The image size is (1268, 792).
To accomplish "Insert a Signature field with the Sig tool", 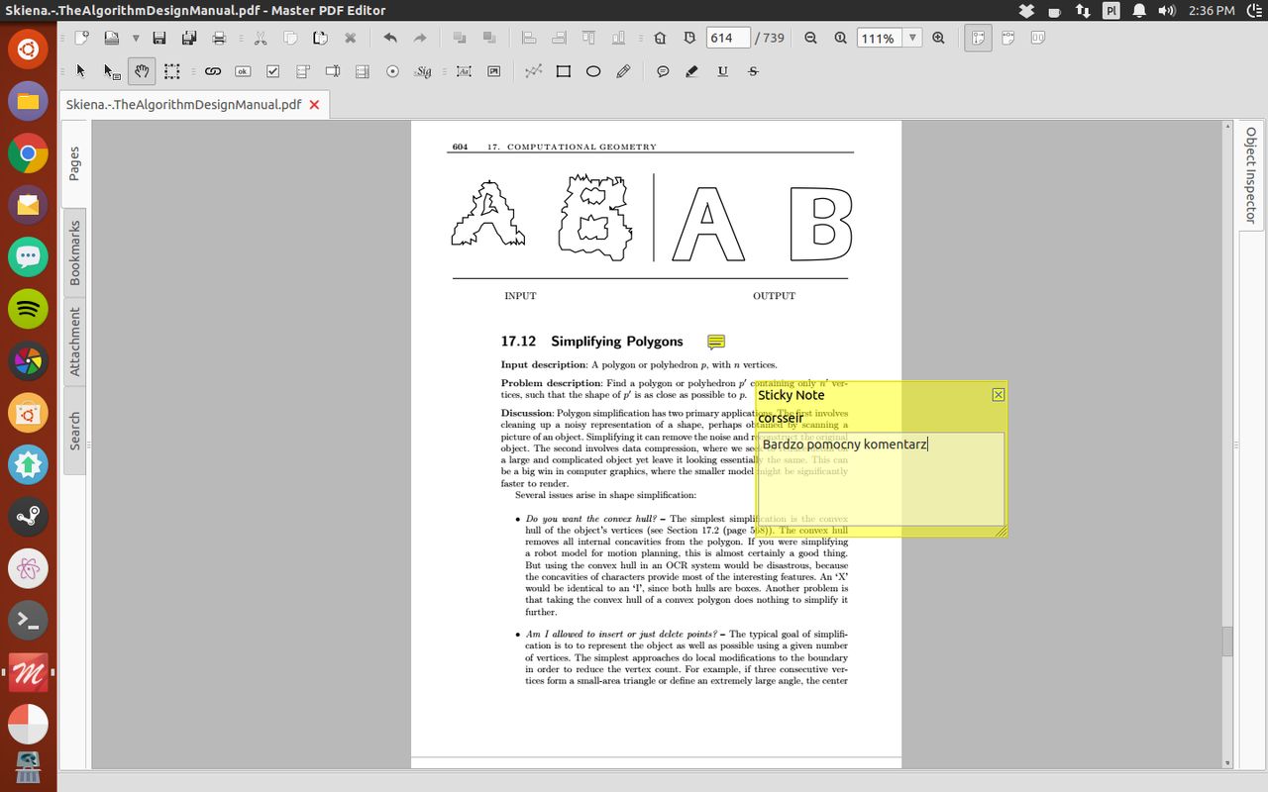I will click(x=423, y=71).
